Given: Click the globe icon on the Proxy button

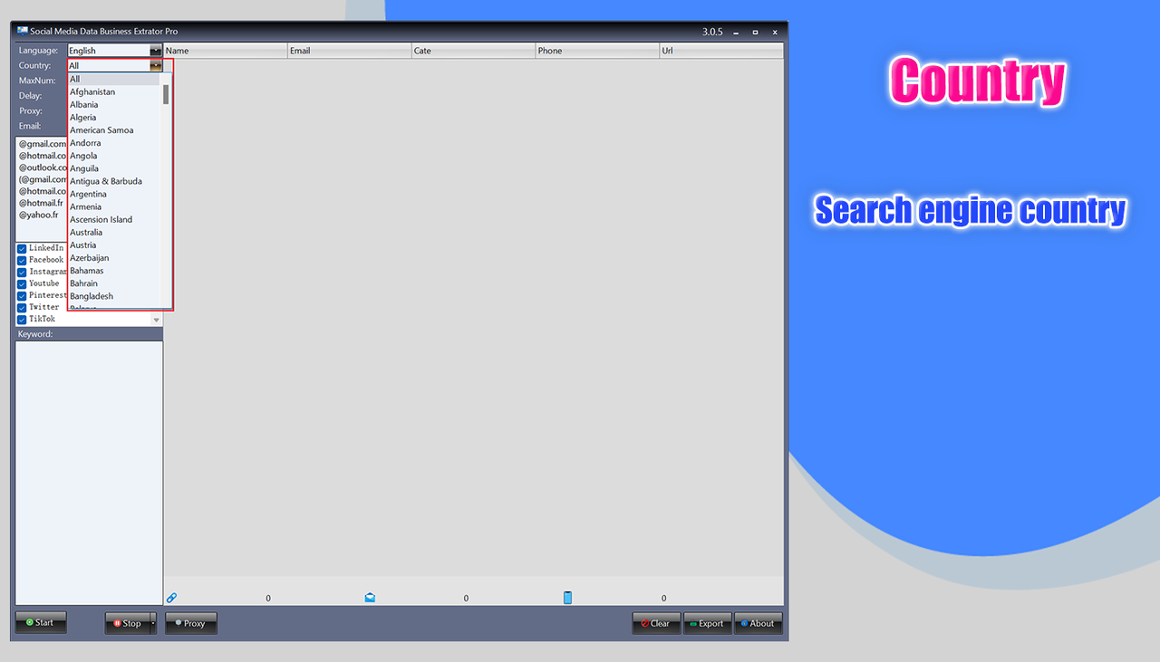Looking at the screenshot, I should point(179,623).
